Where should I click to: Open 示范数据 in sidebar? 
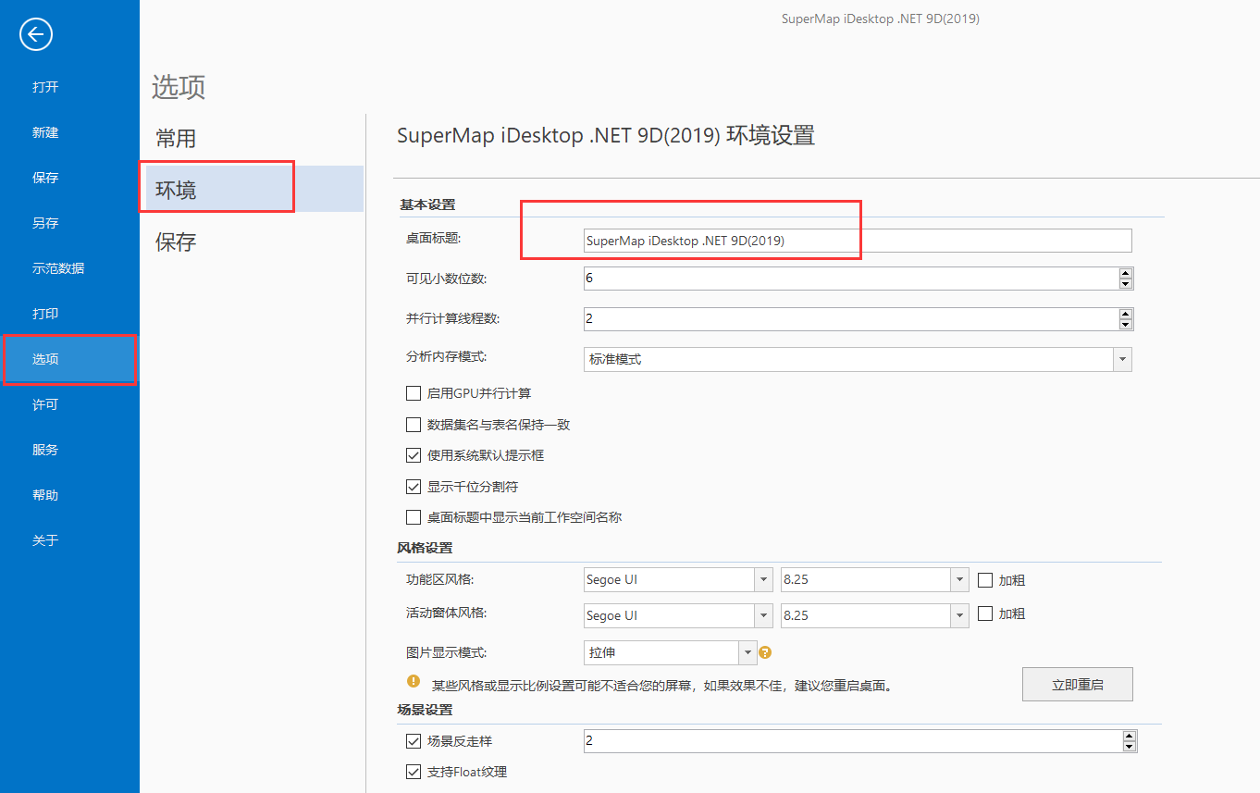[58, 268]
